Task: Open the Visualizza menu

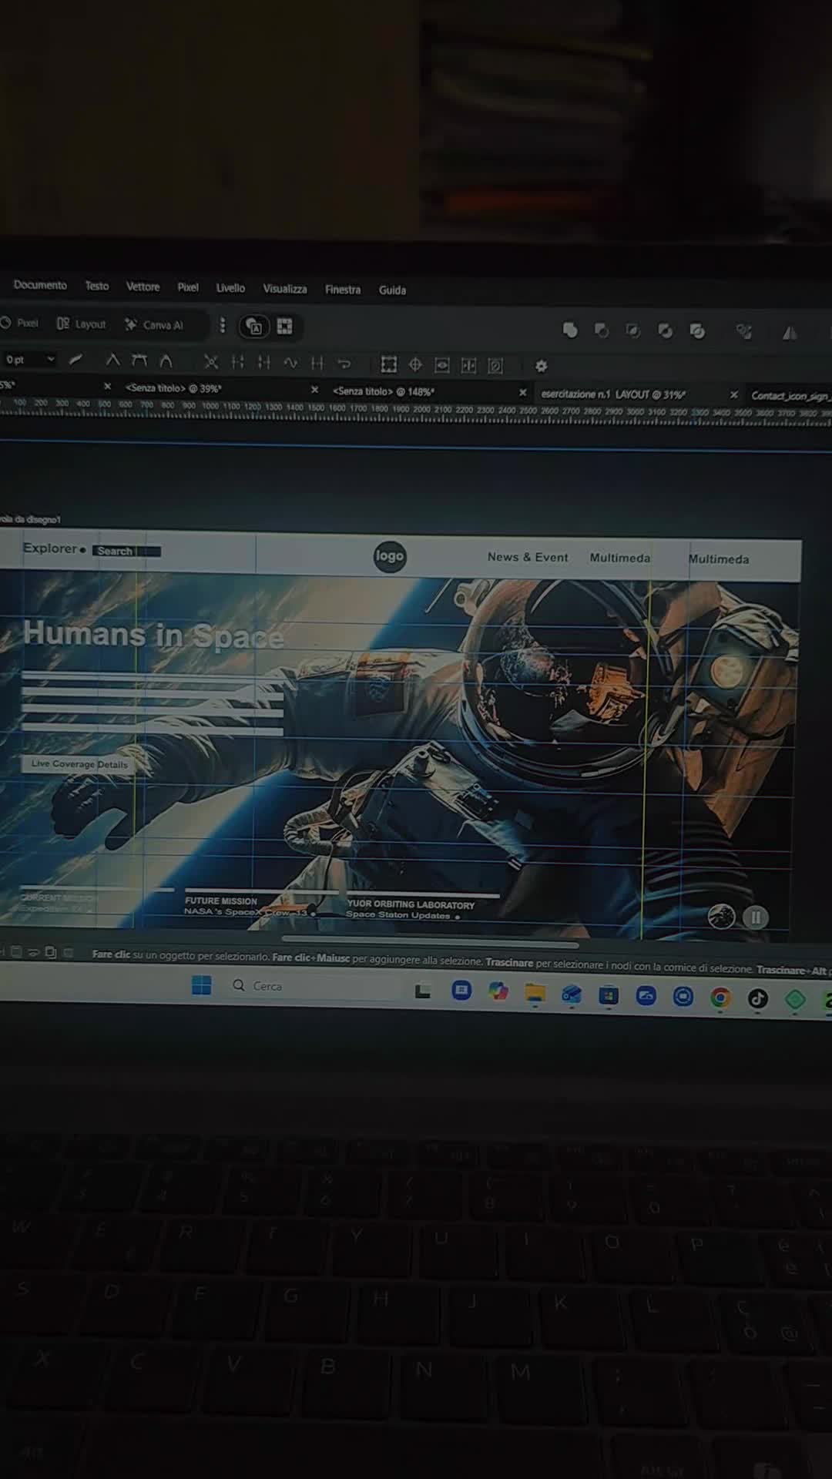Action: coord(285,289)
